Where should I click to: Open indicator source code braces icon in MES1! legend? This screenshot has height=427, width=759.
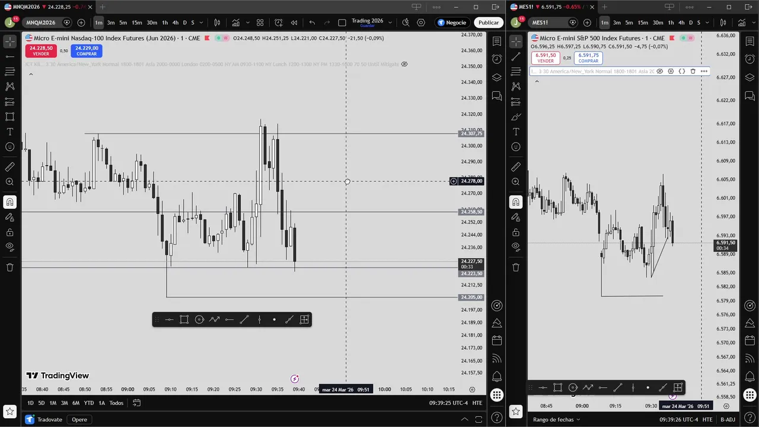[682, 71]
